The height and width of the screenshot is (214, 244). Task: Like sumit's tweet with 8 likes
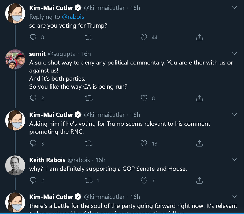point(144,98)
